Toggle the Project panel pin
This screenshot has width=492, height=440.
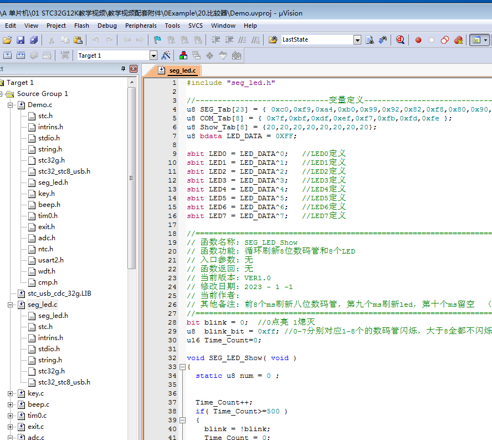click(123, 69)
